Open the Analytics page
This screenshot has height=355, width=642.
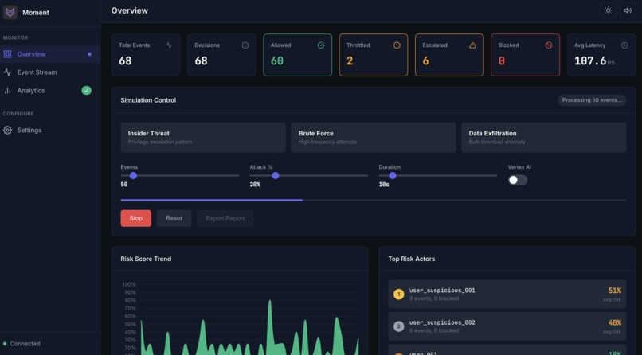tap(50, 91)
